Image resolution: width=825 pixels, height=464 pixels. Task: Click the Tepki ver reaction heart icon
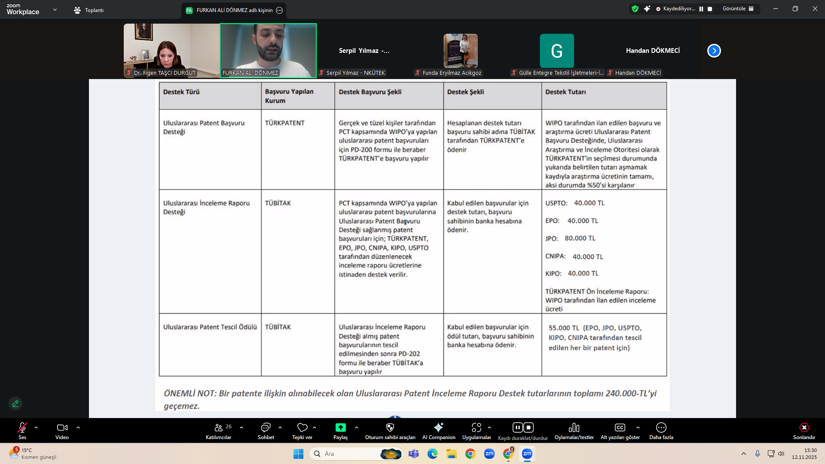[x=302, y=427]
